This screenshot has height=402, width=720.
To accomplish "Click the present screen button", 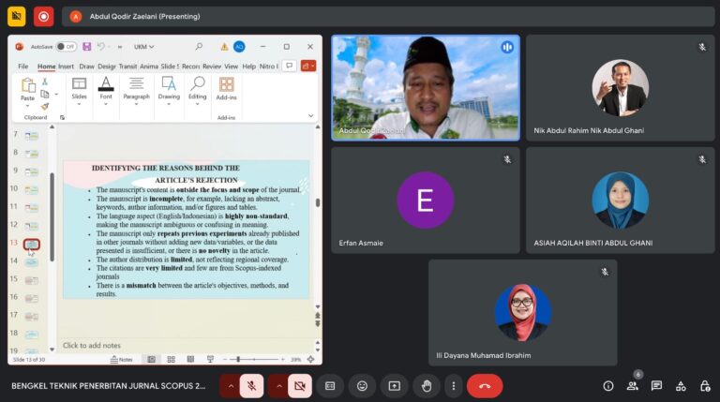I will 394,385.
